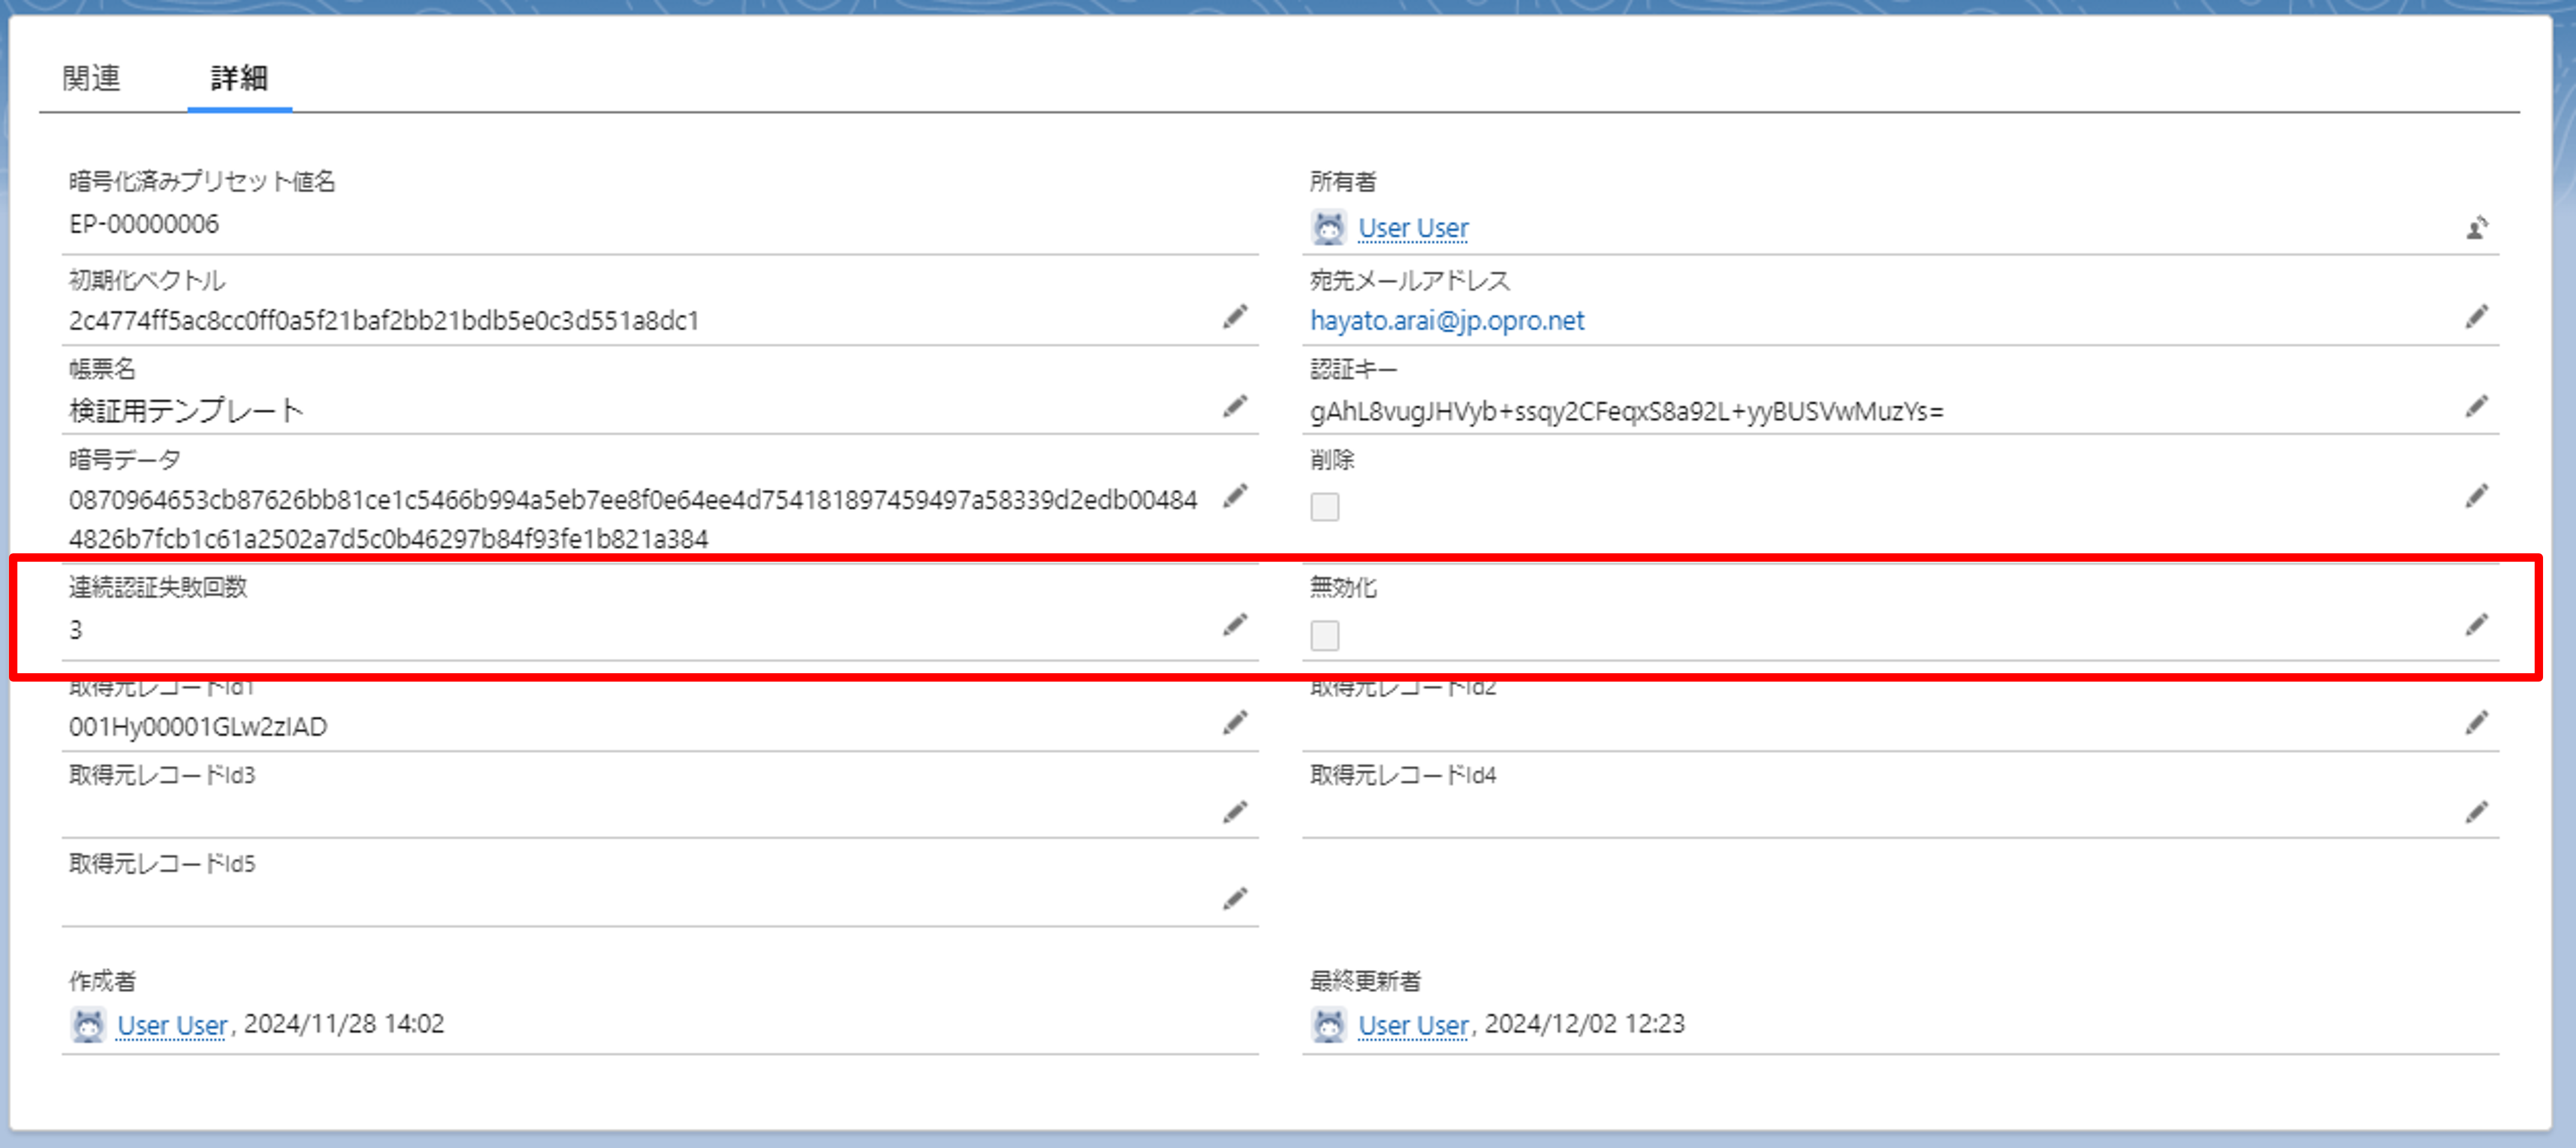Click edit pencil in 無効化 row
The height and width of the screenshot is (1148, 2576).
pos(2476,625)
